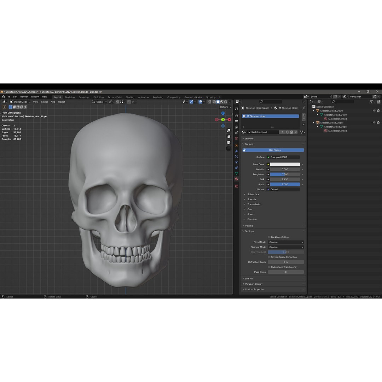Switch to wireframe viewport shading

click(x=214, y=102)
